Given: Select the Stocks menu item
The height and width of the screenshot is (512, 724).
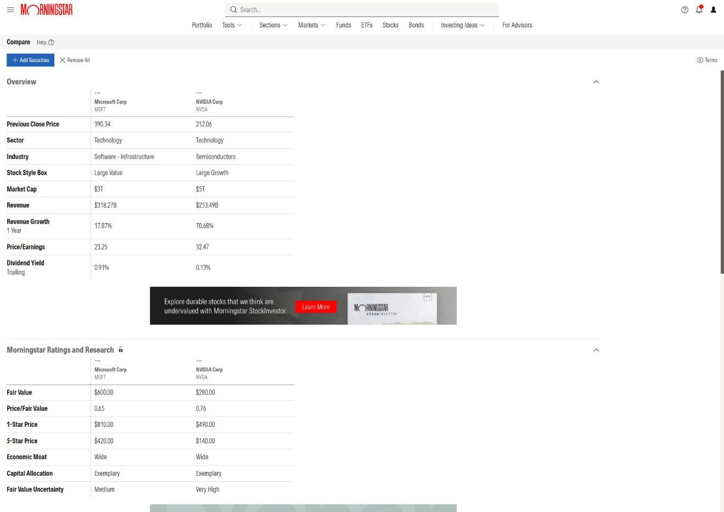Looking at the screenshot, I should pyautogui.click(x=390, y=25).
